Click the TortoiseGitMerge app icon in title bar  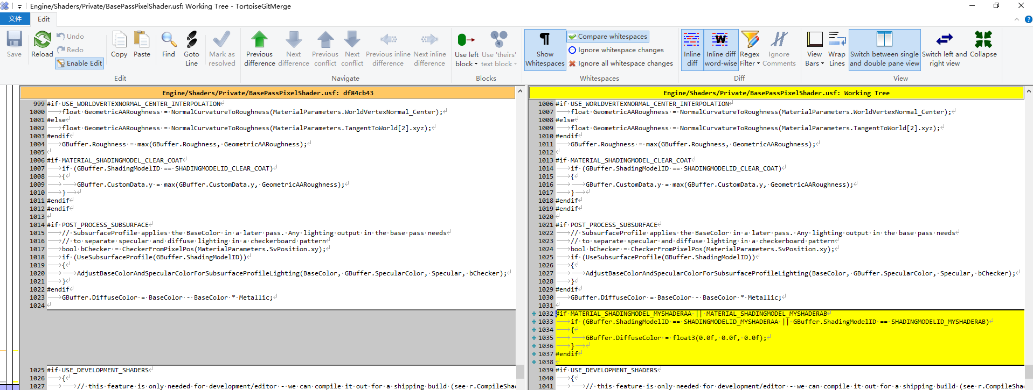point(5,6)
